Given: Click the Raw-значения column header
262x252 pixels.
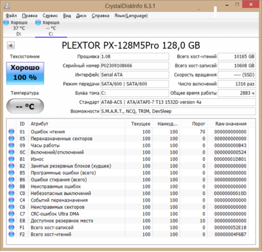Looking at the screenshot, I should click(x=231, y=124).
